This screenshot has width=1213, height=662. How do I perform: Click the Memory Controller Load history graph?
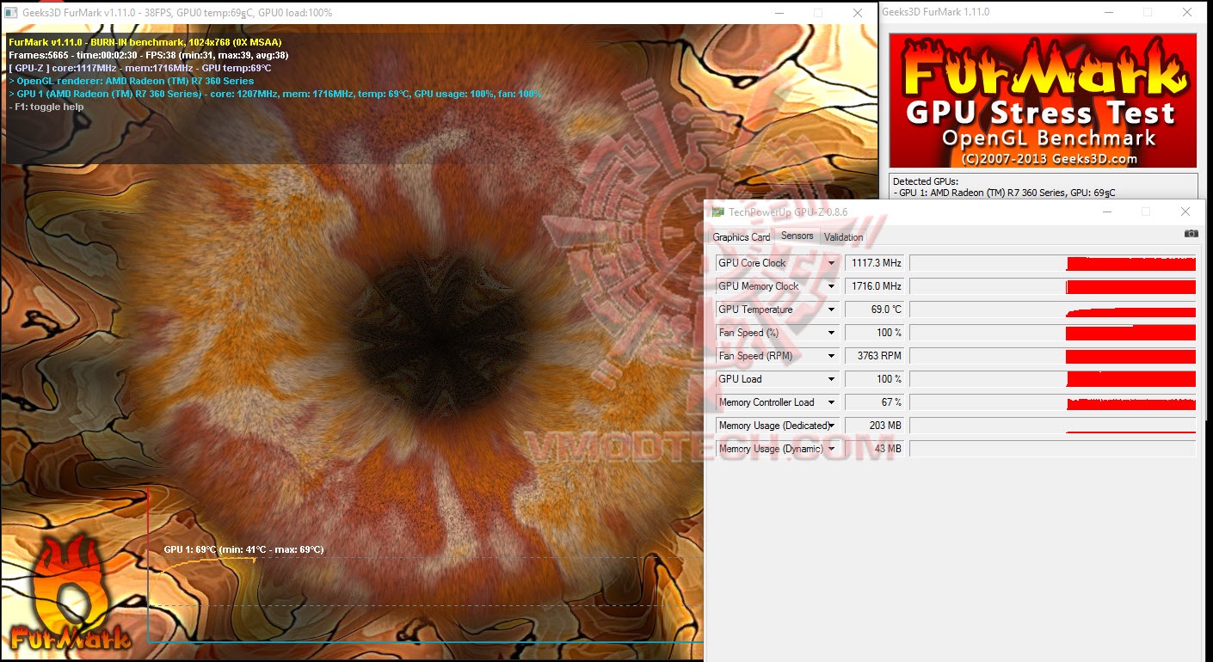pos(1053,402)
